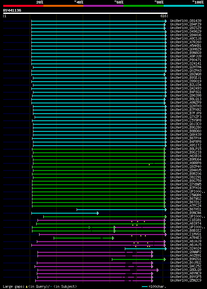Image resolution: width=207 pixels, height=289 pixels.
Task: Open hit UniRef100_Q6K439
Action: pos(186,135)
